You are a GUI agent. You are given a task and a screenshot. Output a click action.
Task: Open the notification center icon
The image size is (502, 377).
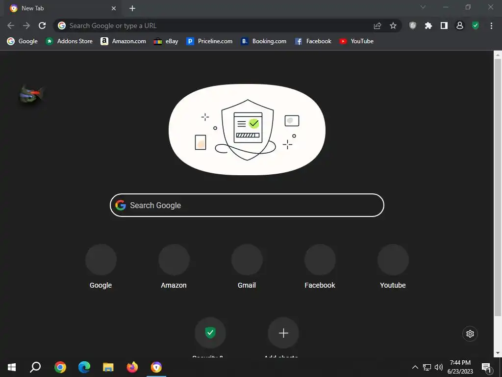point(487,367)
